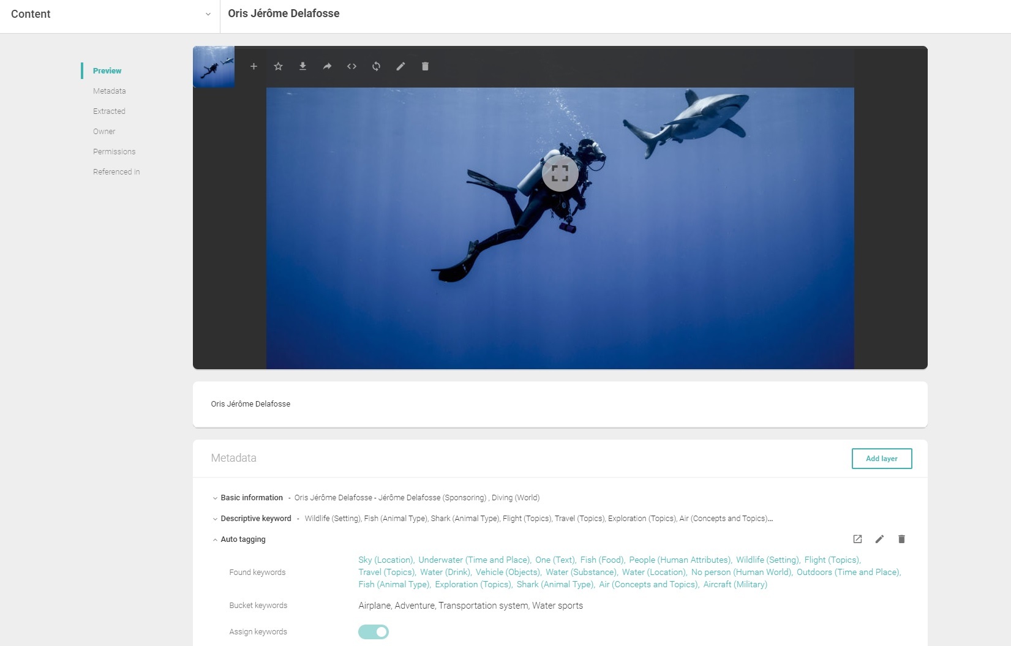Expand the Basic information section
The image size is (1011, 646).
click(215, 498)
